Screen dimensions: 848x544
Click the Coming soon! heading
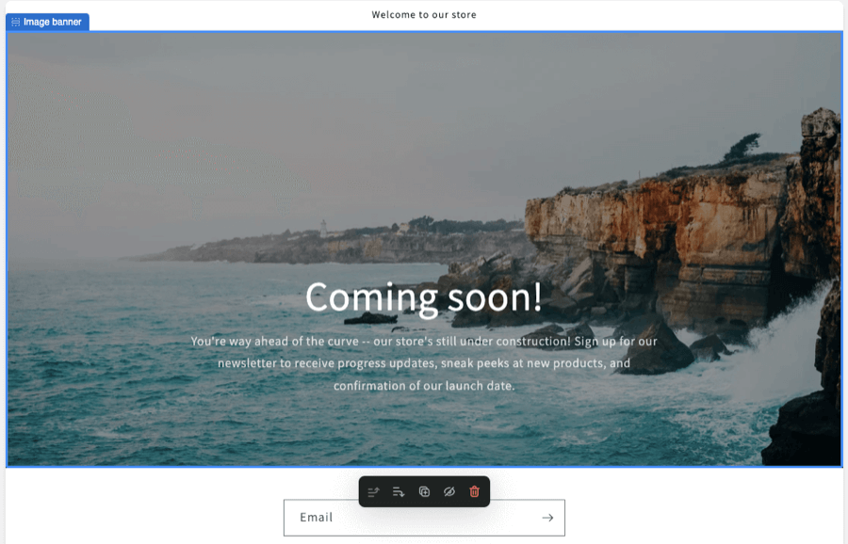point(424,296)
